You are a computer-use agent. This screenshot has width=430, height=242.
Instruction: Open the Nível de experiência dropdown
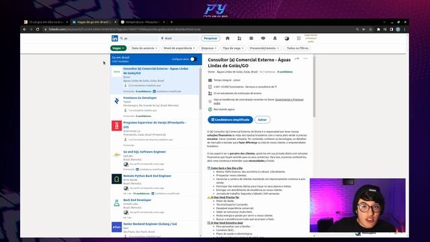click(179, 48)
